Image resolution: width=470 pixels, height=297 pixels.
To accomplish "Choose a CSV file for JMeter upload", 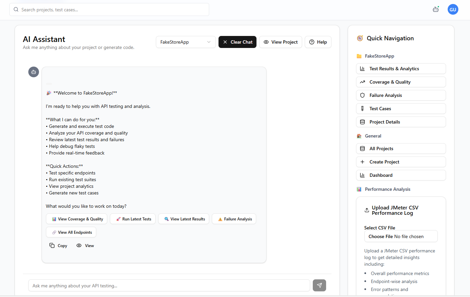I will [380, 236].
